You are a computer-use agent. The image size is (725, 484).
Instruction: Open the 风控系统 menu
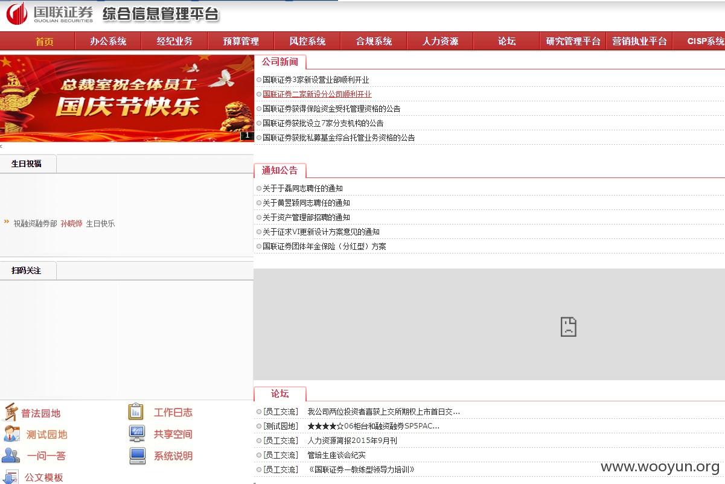point(307,42)
